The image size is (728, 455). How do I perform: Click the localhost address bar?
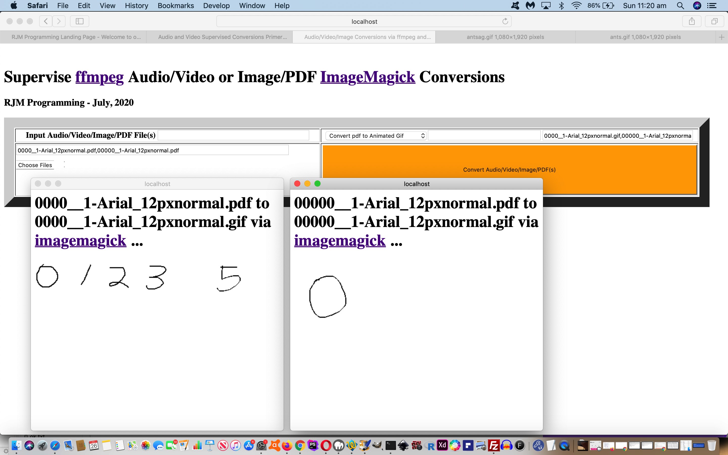364,21
